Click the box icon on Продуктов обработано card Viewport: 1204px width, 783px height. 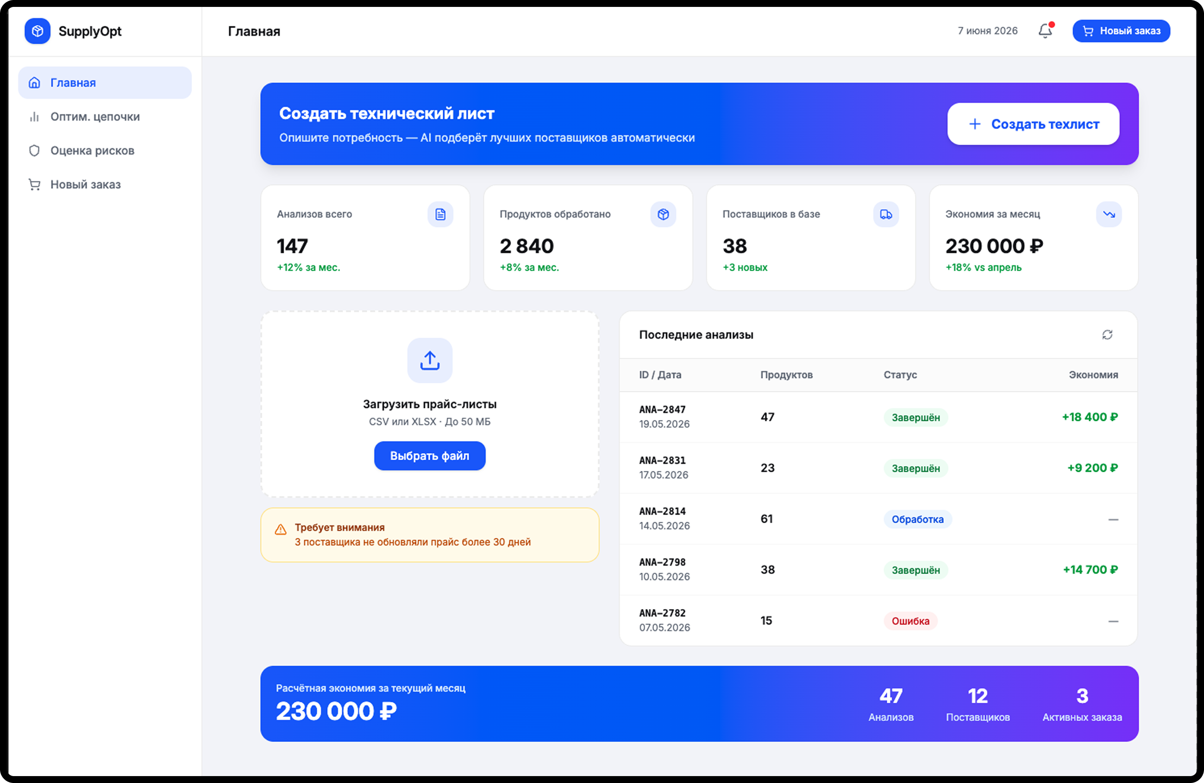663,215
